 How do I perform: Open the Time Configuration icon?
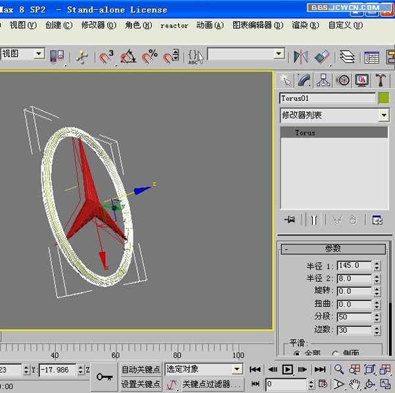tap(323, 384)
